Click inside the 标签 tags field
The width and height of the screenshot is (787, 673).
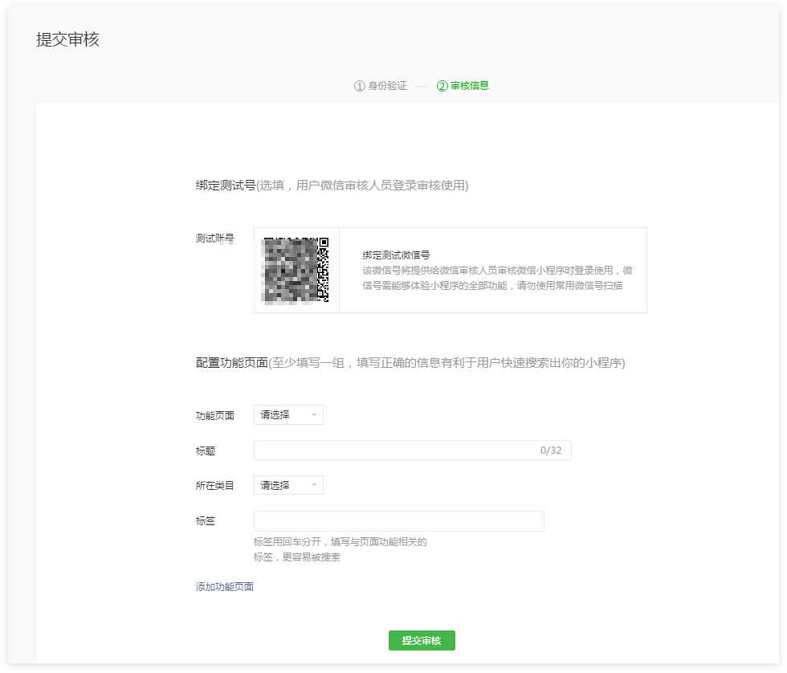(398, 520)
